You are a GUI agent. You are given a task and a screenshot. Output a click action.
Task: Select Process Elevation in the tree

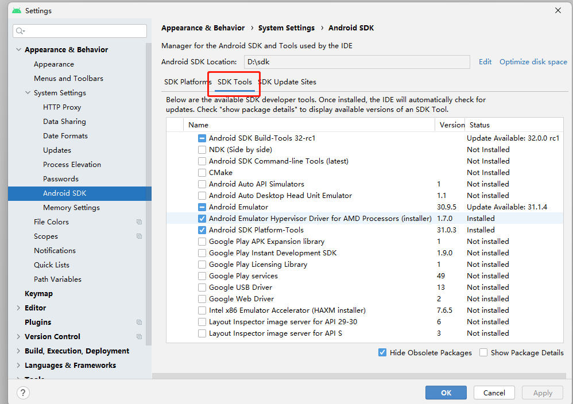72,164
